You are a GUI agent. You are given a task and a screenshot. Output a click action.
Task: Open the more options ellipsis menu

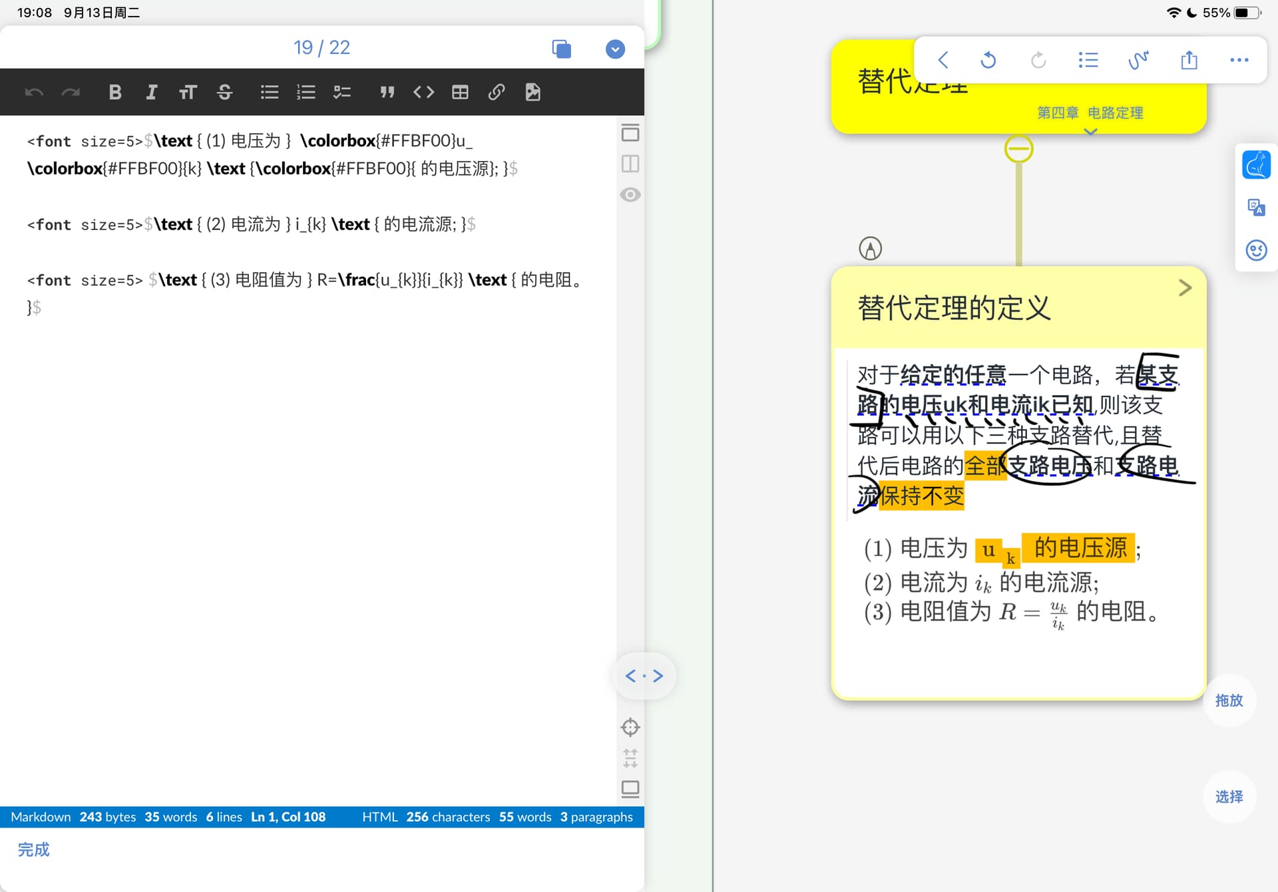(x=1239, y=60)
